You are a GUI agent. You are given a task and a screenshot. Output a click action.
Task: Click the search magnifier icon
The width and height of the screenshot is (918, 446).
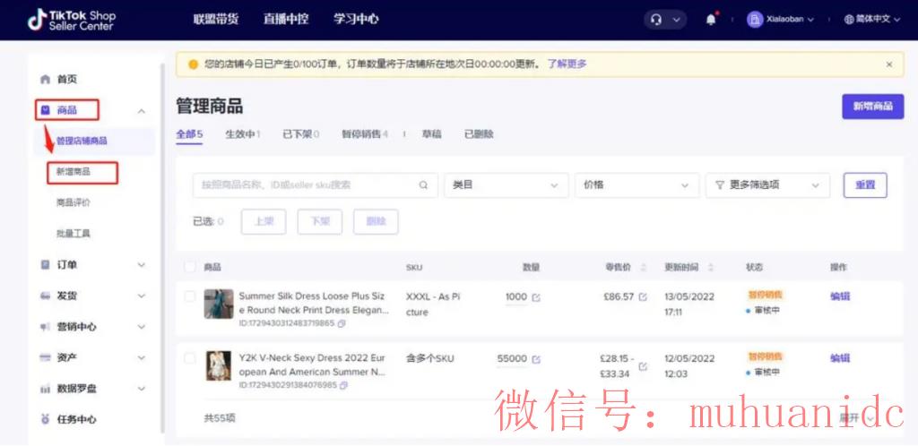click(x=423, y=185)
